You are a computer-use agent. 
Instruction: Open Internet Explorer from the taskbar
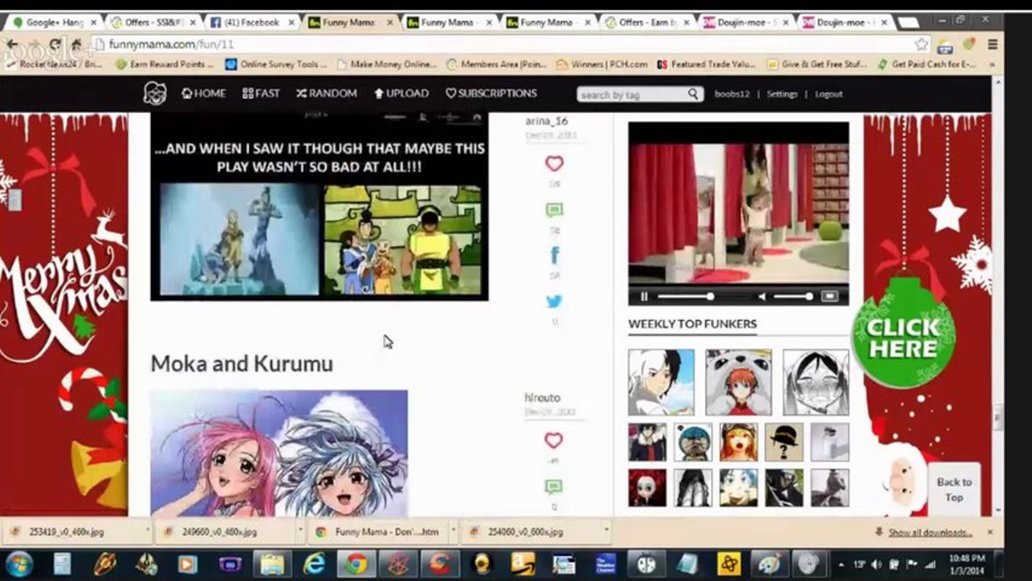tap(314, 563)
